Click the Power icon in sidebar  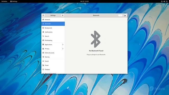click(x=43, y=65)
